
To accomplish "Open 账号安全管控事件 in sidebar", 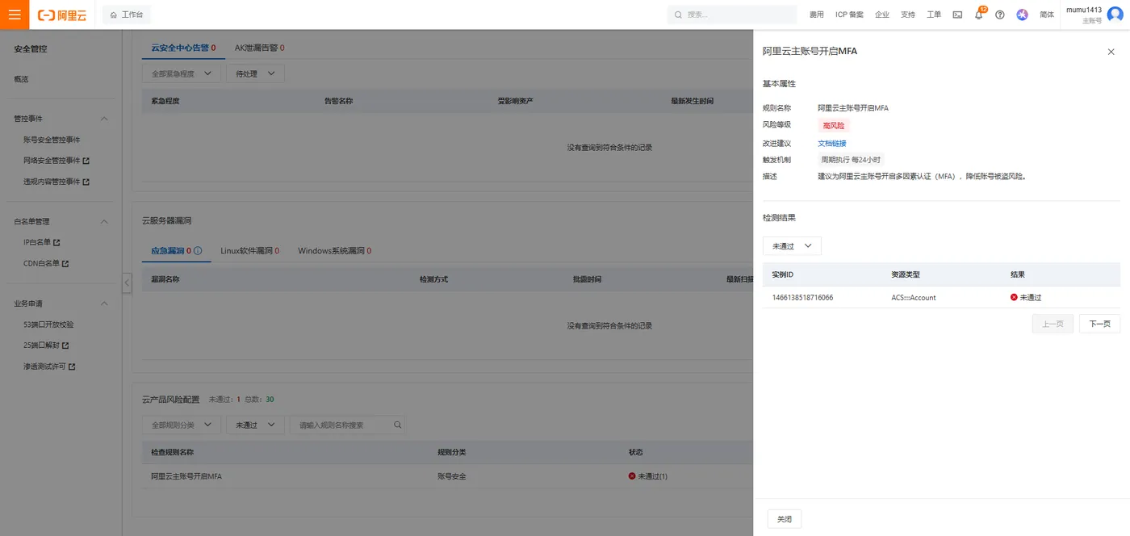I will coord(52,140).
